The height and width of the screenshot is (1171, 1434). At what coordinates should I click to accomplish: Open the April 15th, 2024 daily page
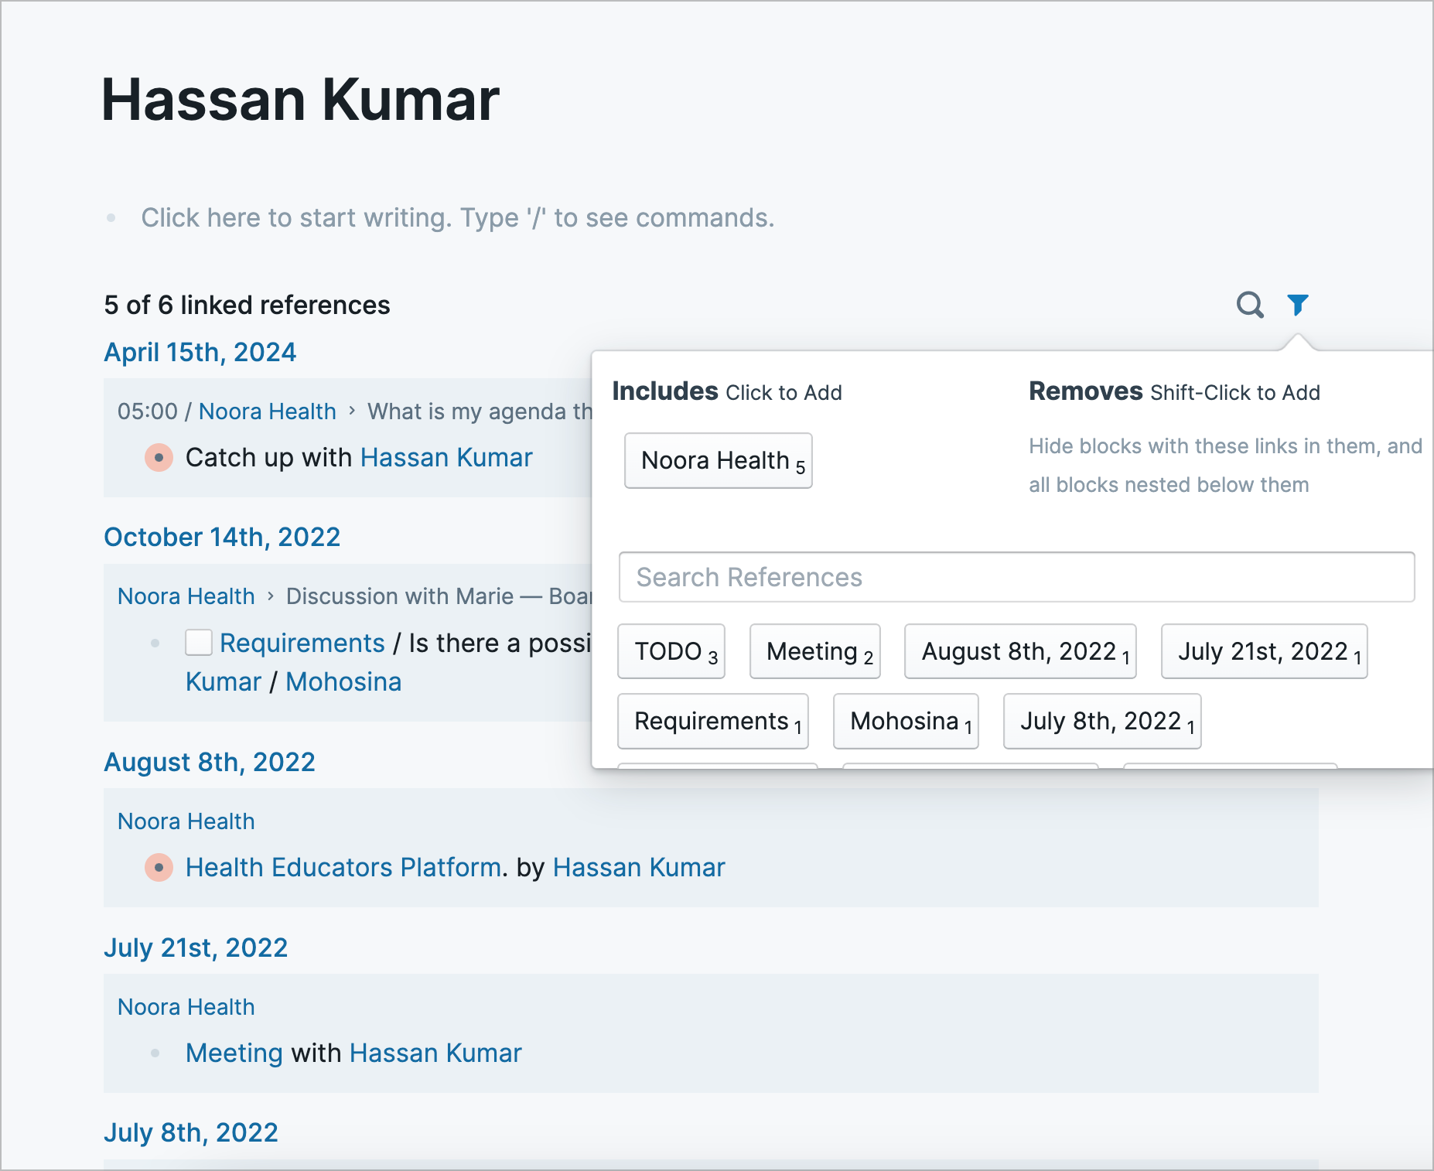[200, 353]
